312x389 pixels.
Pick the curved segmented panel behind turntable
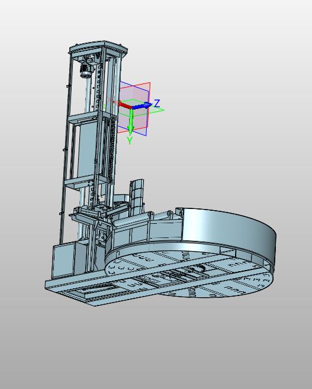click(x=136, y=197)
